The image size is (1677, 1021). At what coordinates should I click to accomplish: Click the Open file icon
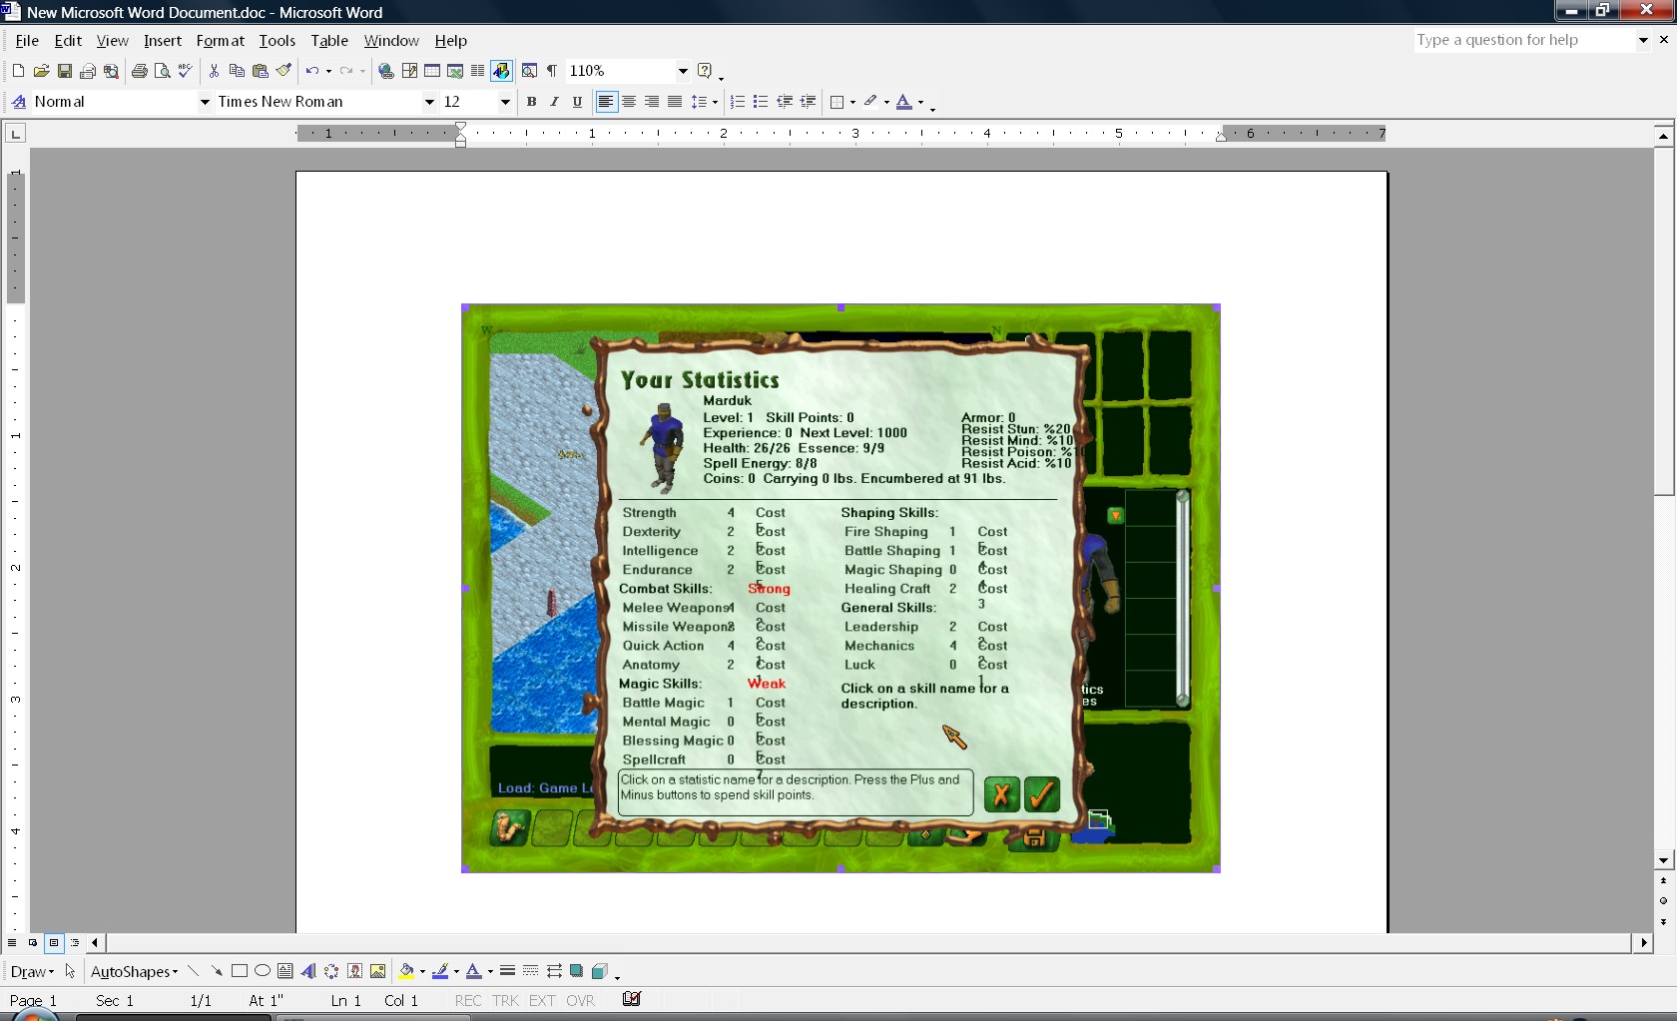pos(41,71)
